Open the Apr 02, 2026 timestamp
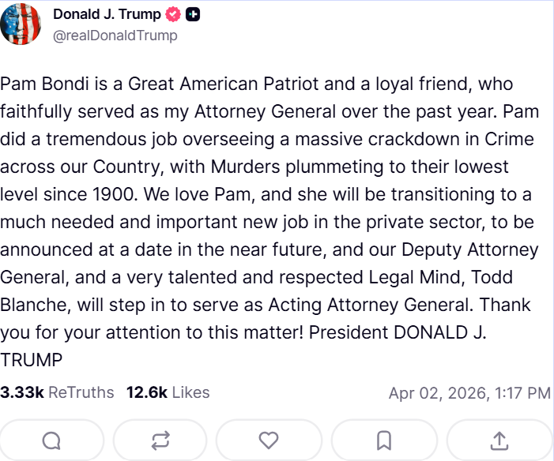The image size is (554, 461). tap(469, 393)
